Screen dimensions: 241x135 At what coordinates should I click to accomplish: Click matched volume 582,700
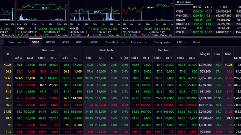click(x=100, y=105)
